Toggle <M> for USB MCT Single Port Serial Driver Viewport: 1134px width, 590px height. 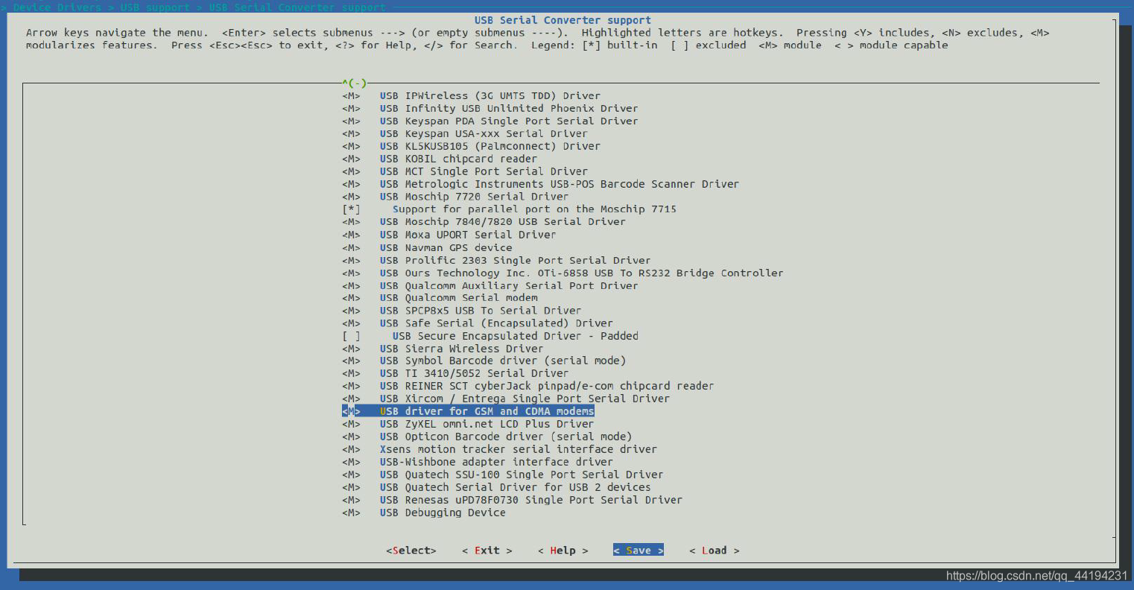click(352, 172)
